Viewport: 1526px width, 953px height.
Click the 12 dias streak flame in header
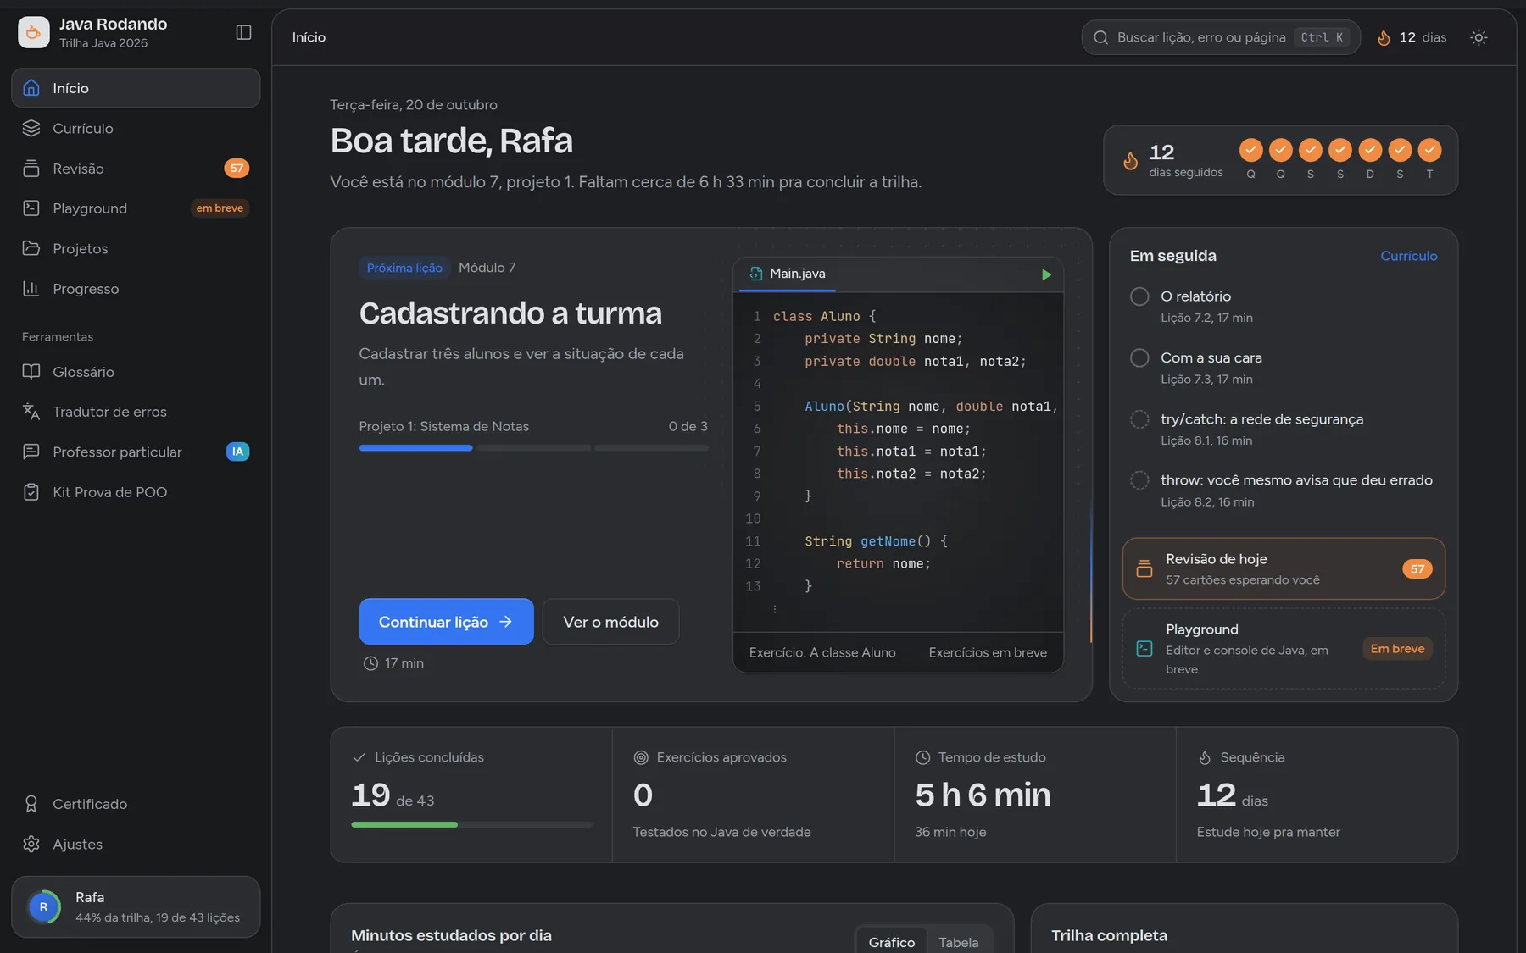(1412, 37)
